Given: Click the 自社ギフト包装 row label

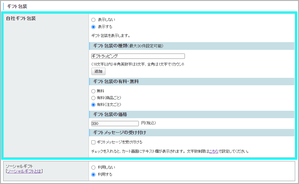Looking at the screenshot, I should (21, 18).
